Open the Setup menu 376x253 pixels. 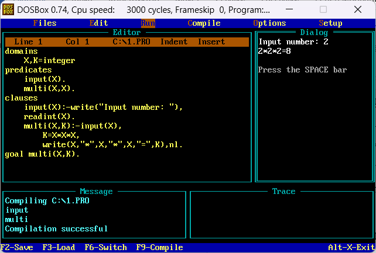pos(331,23)
